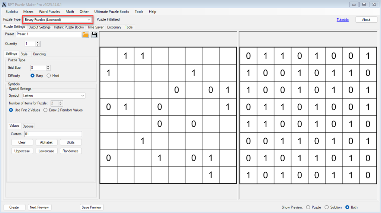Open the Tutorials link
Viewport: 381px width, 213px height.
click(342, 20)
